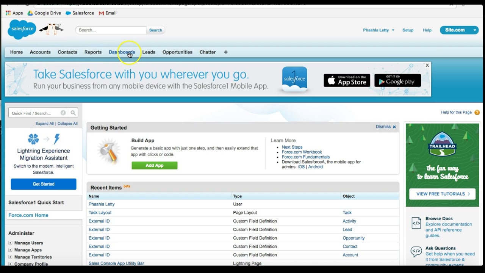Click the Help for this Page question icon
Image resolution: width=485 pixels, height=273 pixels.
click(477, 113)
